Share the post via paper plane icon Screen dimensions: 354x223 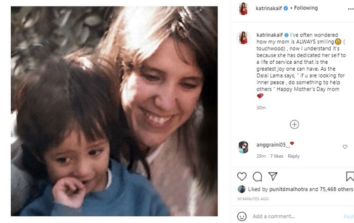pyautogui.click(x=273, y=176)
